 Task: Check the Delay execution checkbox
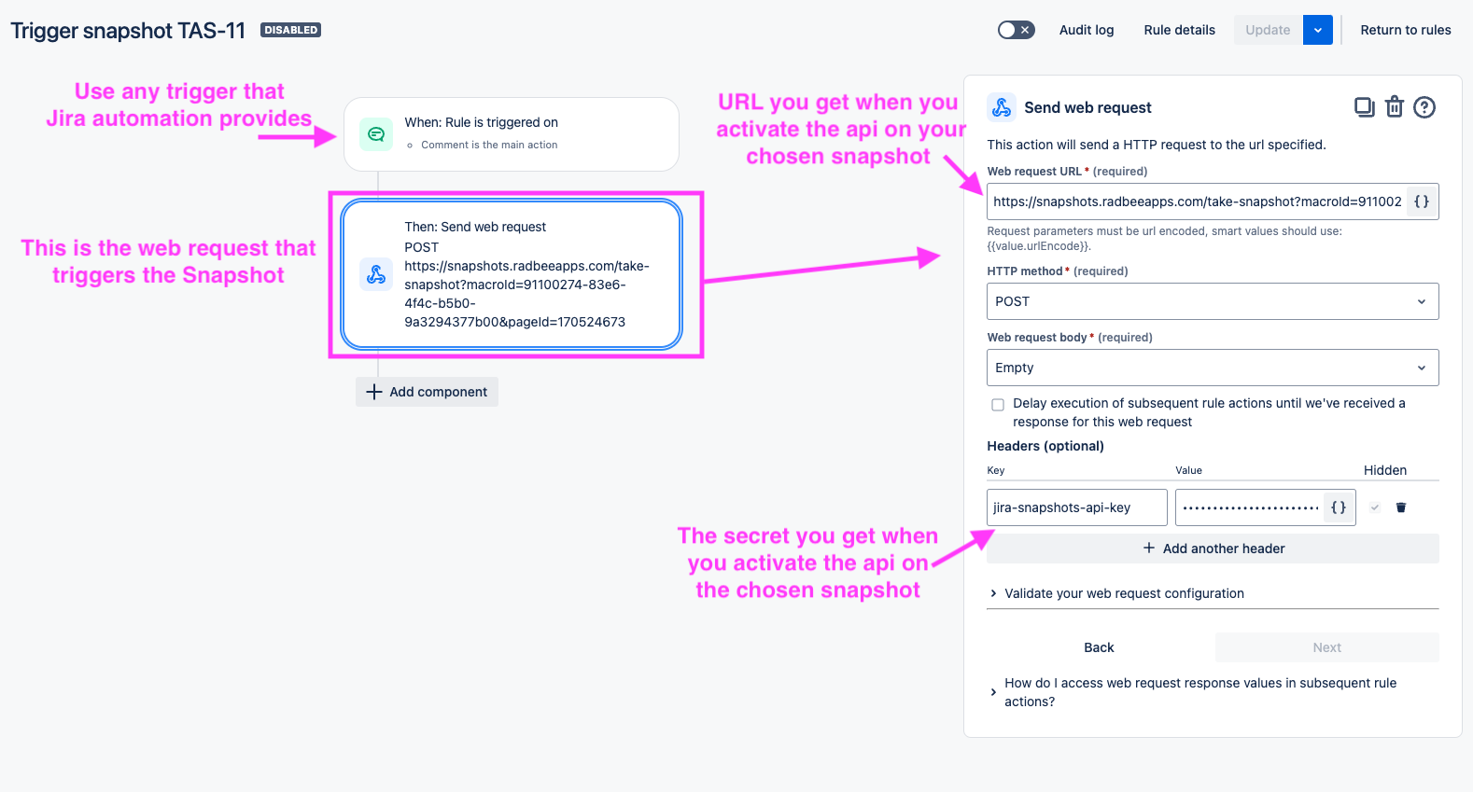tap(998, 405)
